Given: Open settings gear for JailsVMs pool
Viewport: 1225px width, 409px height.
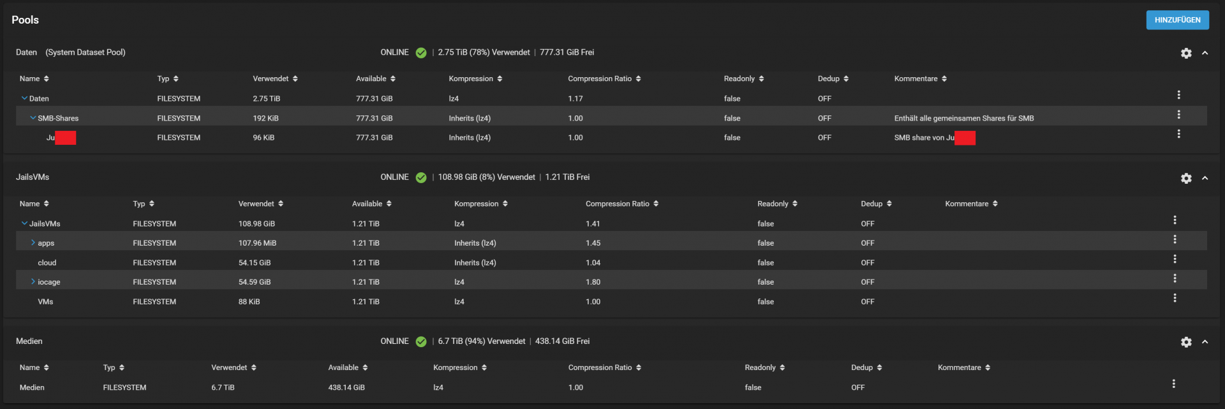Looking at the screenshot, I should (1185, 178).
